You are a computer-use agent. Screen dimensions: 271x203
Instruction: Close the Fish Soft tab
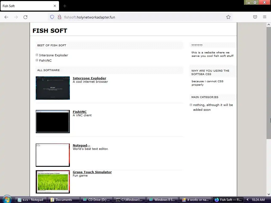[x=55, y=6]
